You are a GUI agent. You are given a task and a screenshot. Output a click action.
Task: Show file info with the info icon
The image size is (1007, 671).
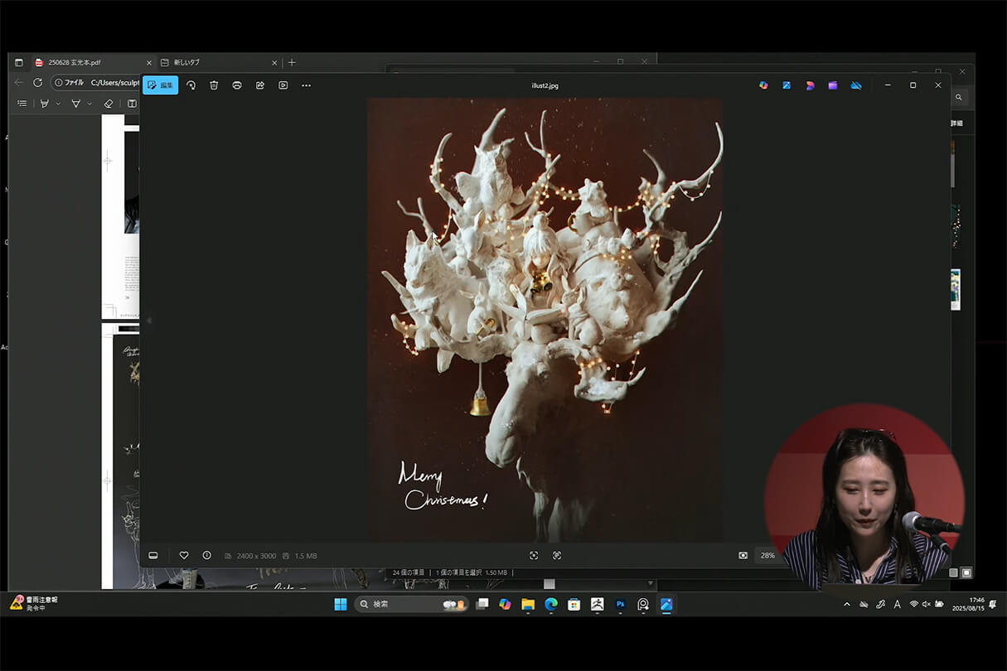(x=207, y=555)
